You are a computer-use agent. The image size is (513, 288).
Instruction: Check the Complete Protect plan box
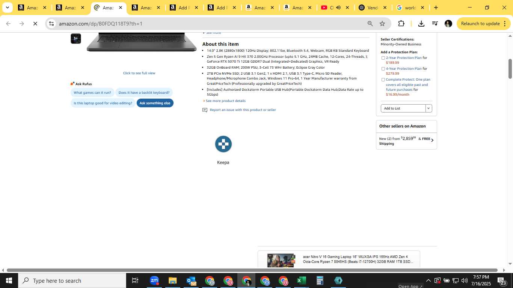(383, 80)
